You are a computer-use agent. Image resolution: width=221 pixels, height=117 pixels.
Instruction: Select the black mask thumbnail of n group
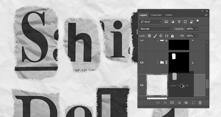179,45
